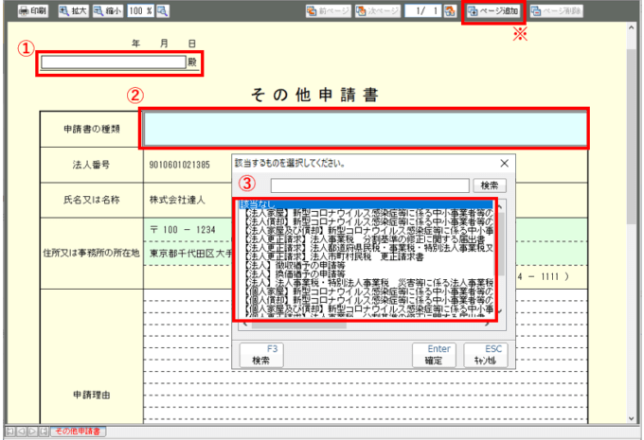This screenshot has height=440, width=644.
Task: Select 【法人】法人事業税・特別法人事業税 災害等 row
Action: pos(366,282)
